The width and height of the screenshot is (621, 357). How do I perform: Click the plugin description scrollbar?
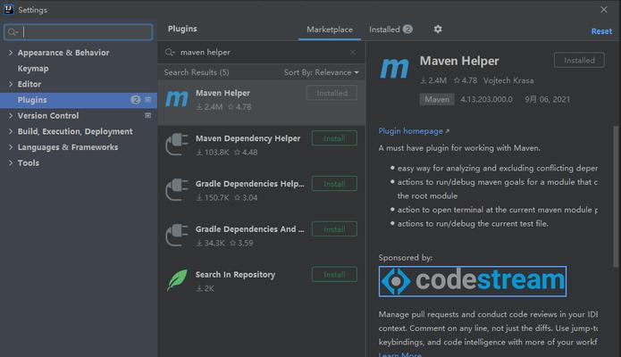click(x=616, y=196)
